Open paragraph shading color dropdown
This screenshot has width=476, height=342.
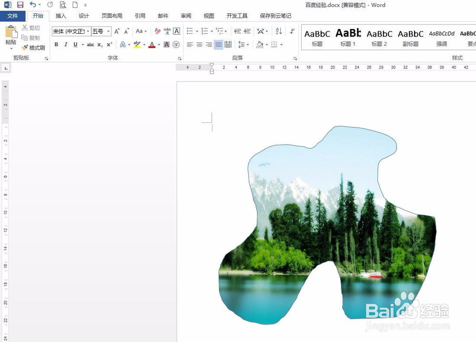[267, 45]
